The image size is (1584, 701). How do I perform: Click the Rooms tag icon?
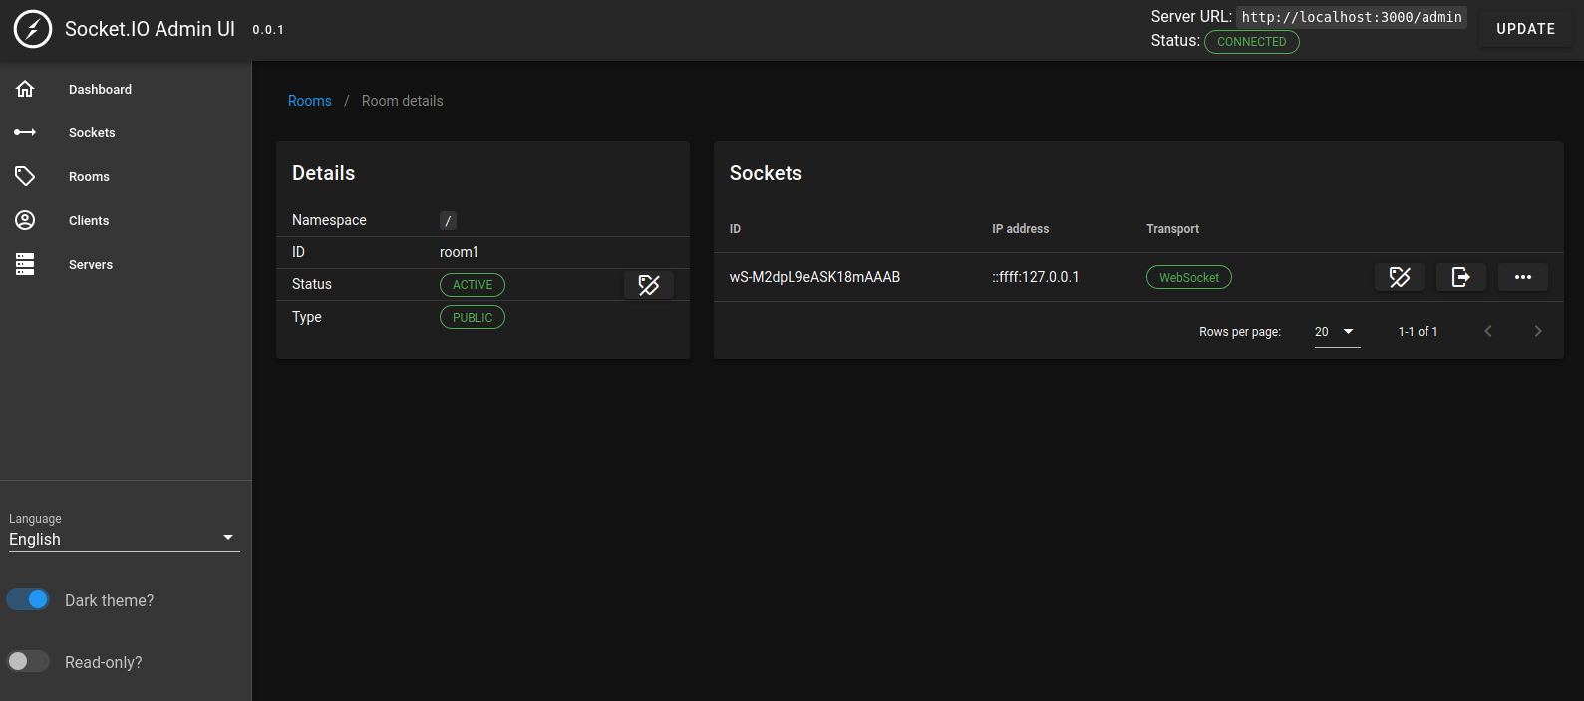(25, 176)
